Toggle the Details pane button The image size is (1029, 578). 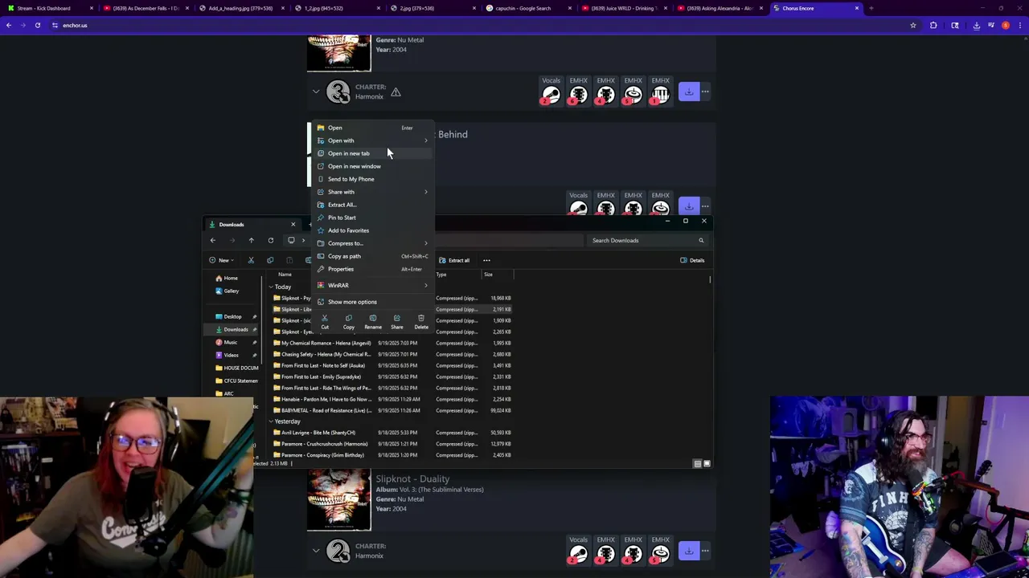pos(692,260)
